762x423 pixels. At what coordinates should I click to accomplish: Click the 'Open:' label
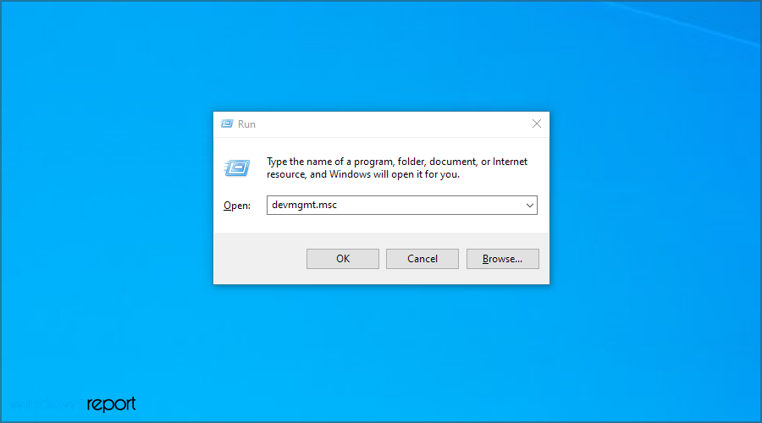click(x=237, y=206)
